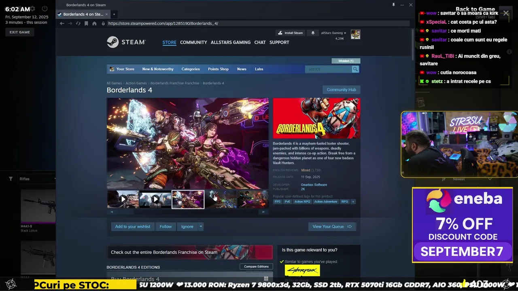Open the Cyberpunk similar game logo

coord(302,270)
